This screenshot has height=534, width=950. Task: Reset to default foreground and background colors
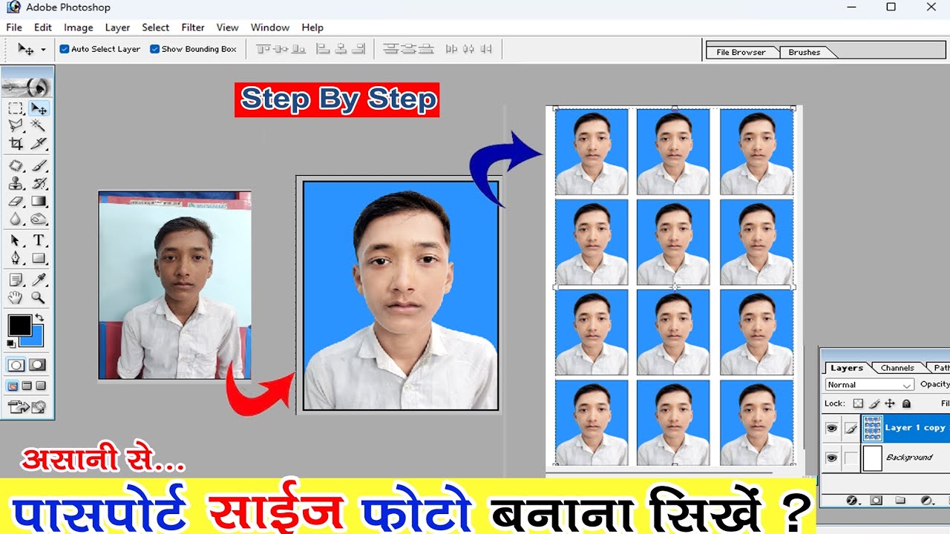click(11, 343)
